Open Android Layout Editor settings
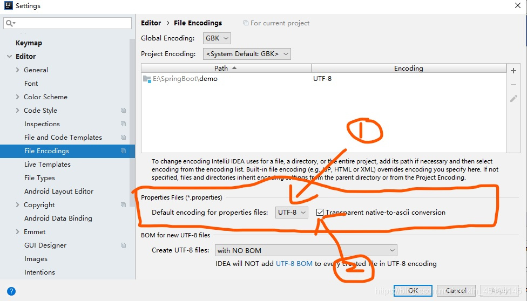 coord(59,191)
